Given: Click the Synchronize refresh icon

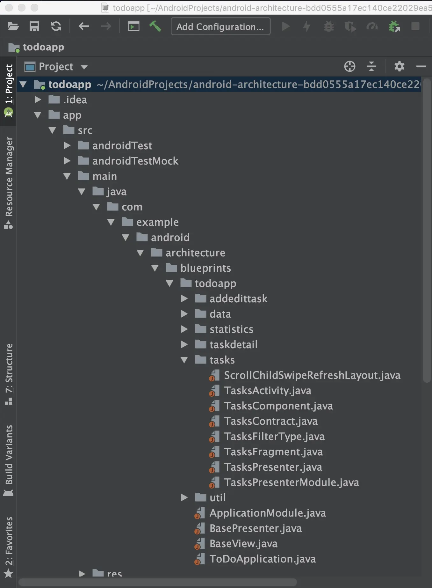Looking at the screenshot, I should (x=56, y=26).
